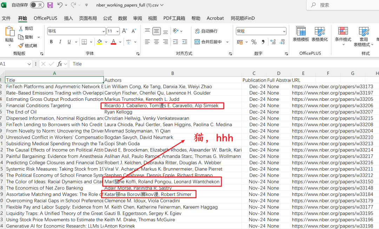
Task: Align text left
Action: (x=147, y=42)
